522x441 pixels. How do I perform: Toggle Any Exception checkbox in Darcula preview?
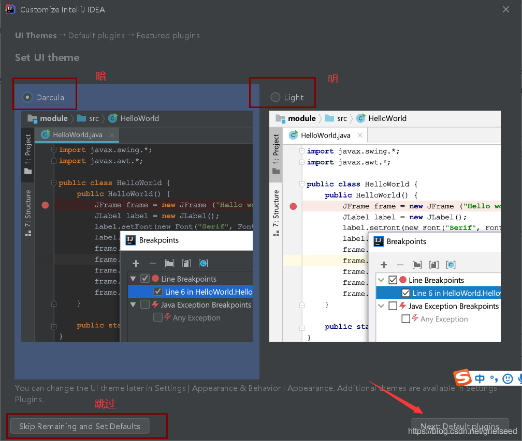click(158, 317)
